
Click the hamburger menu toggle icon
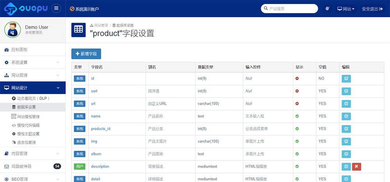tap(57, 8)
